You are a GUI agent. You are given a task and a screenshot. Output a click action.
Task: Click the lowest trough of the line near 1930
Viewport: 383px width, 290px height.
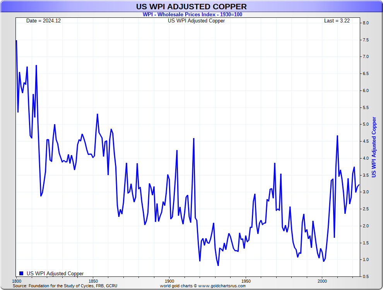[x=218, y=265]
